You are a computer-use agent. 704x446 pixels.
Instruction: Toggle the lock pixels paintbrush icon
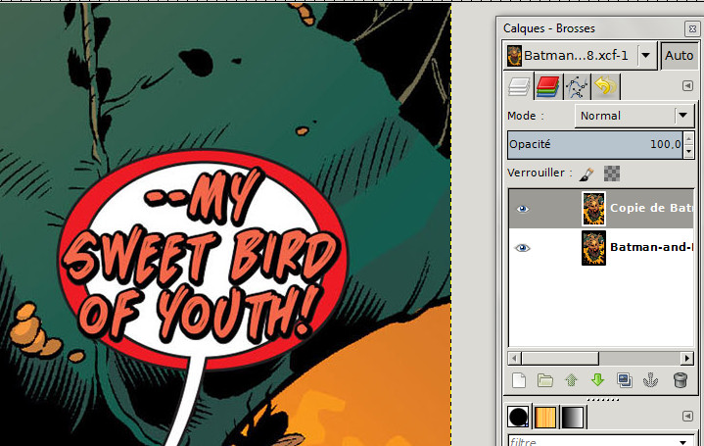click(586, 173)
